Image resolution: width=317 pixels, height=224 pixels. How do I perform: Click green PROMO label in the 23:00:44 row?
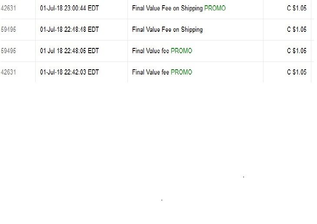tap(215, 8)
